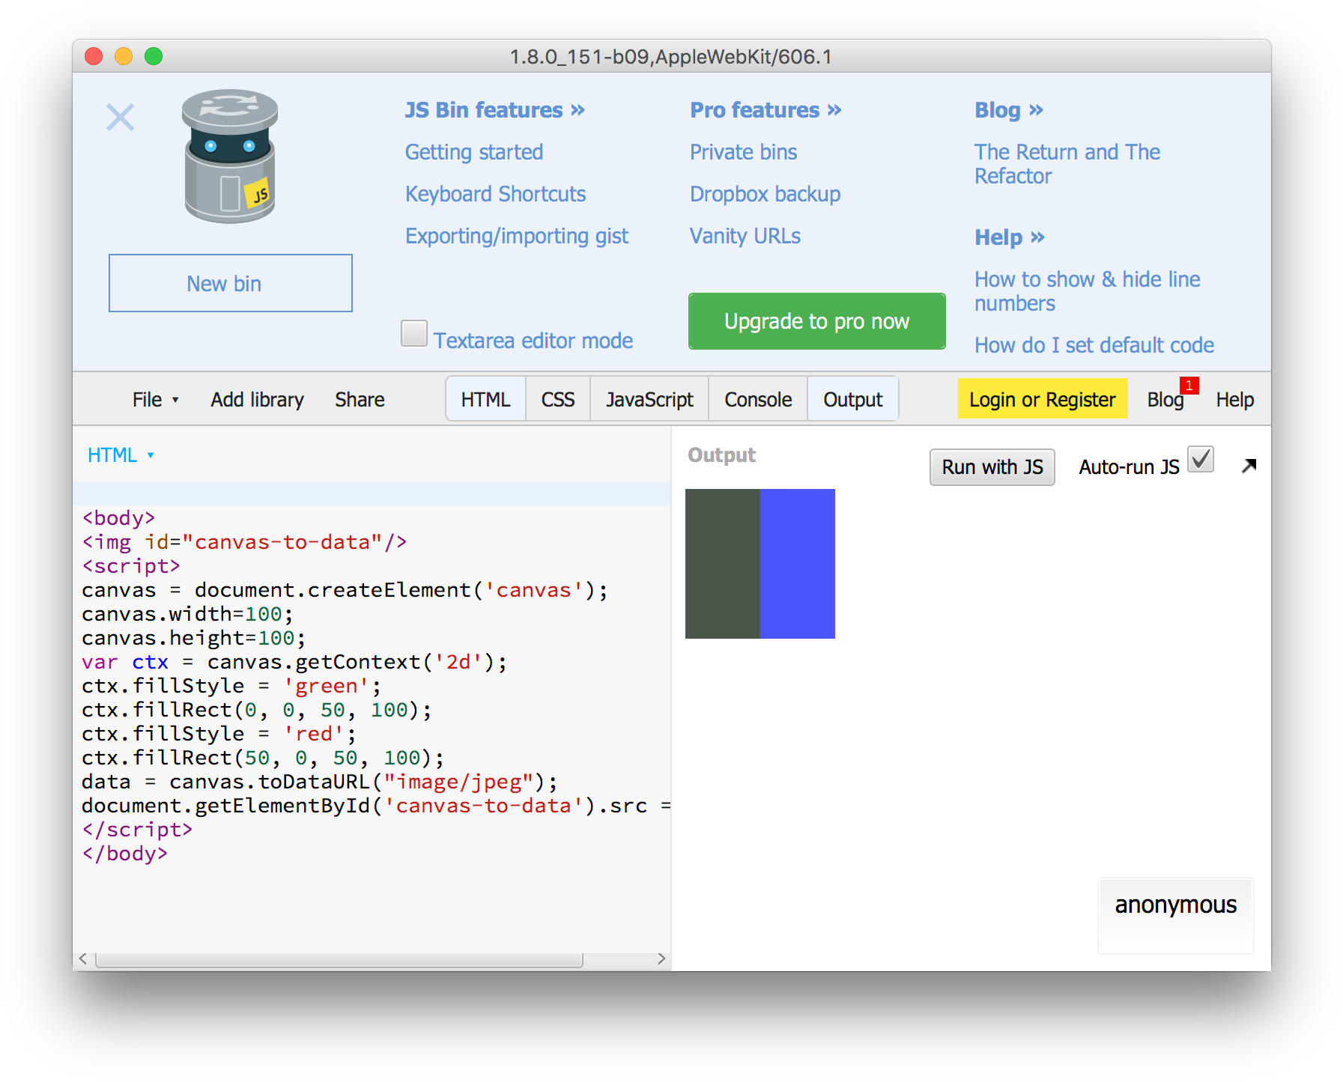
Task: Click the Run with JS button
Action: tap(992, 467)
